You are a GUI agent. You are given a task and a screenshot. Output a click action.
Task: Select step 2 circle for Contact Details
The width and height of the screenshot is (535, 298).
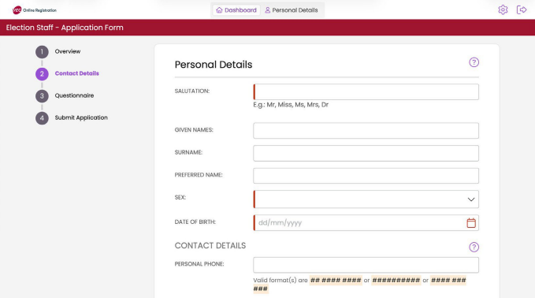(42, 74)
